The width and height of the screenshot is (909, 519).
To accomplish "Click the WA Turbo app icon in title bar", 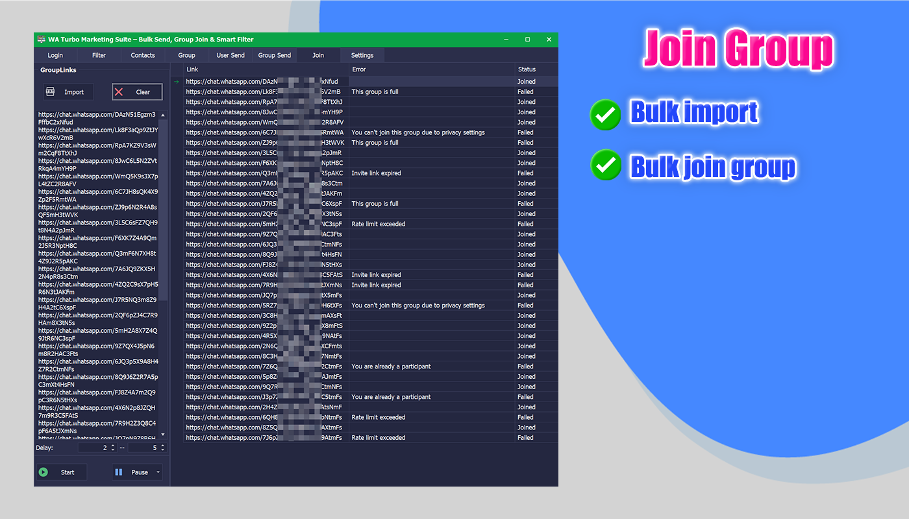I will click(x=41, y=39).
